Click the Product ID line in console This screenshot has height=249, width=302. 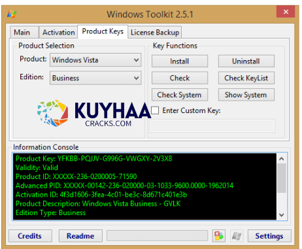76,176
